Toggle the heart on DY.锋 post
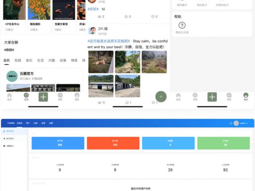The height and width of the screenshot is (191, 255). point(153,103)
